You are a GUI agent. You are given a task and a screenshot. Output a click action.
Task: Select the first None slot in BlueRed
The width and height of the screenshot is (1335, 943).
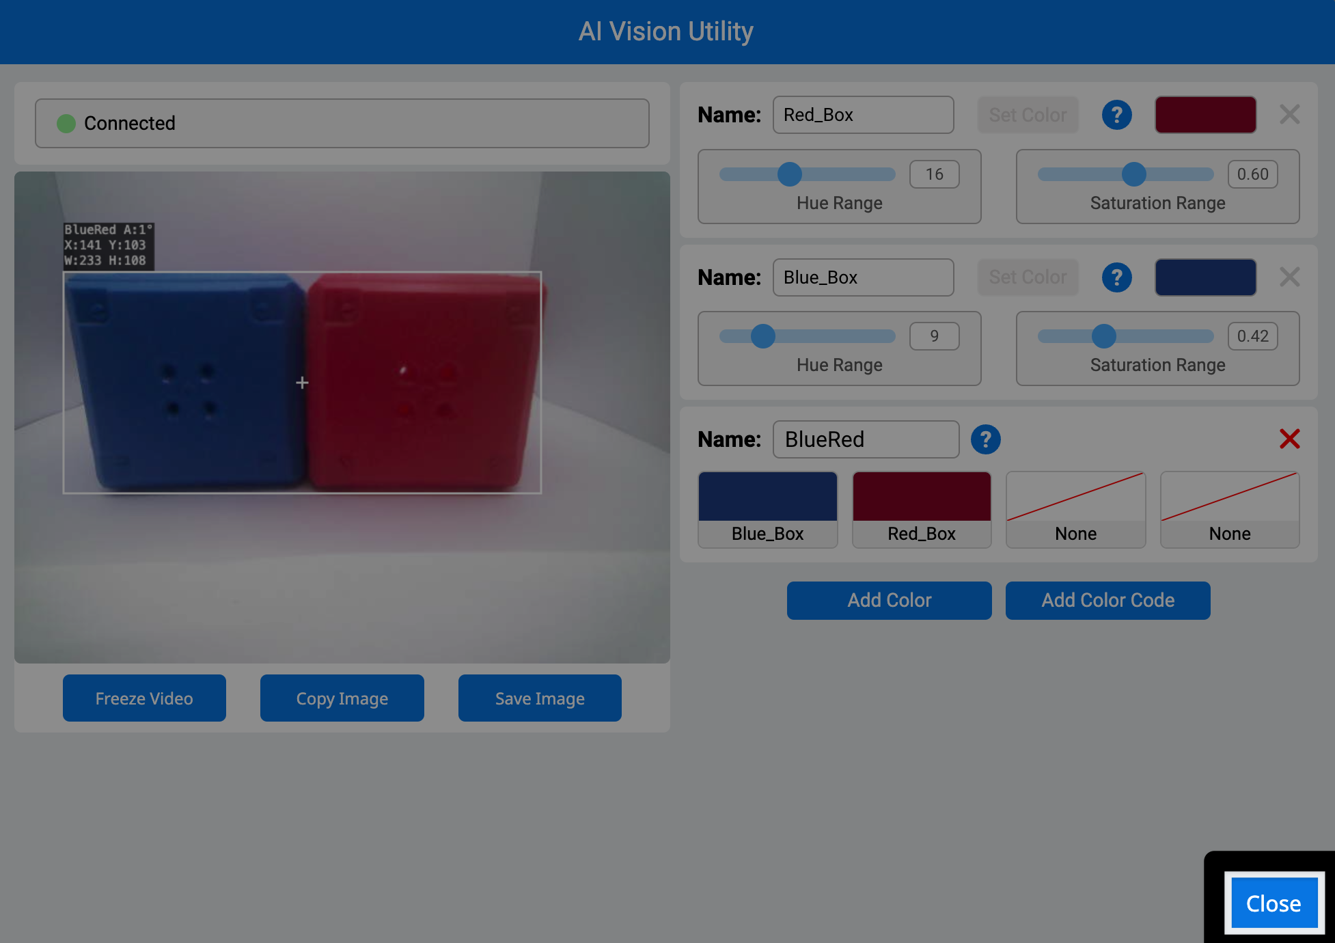click(x=1075, y=509)
